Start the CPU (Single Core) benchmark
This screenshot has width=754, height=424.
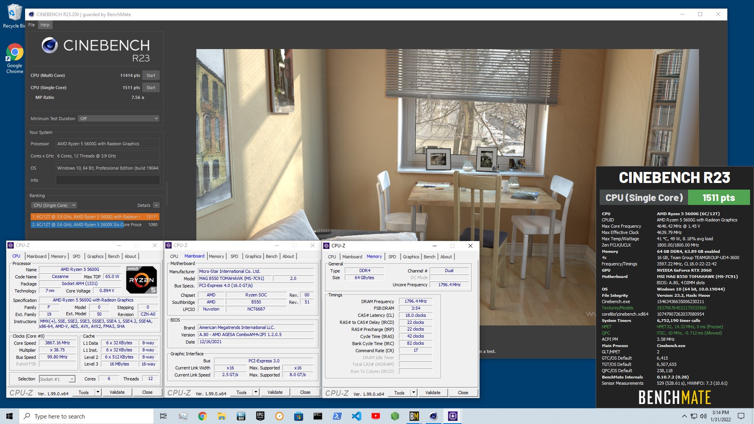[151, 88]
